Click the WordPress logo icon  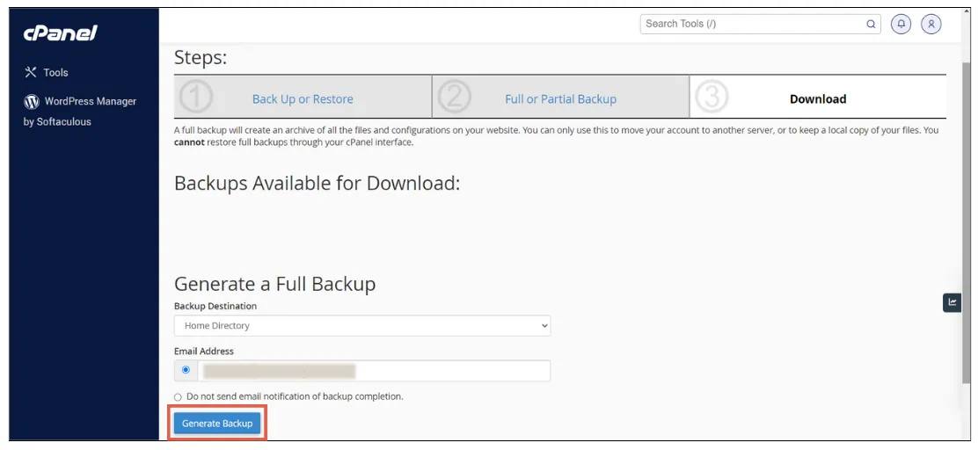tap(31, 101)
